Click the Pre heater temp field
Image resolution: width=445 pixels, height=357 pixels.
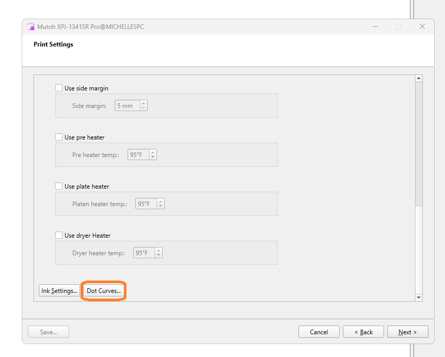138,155
